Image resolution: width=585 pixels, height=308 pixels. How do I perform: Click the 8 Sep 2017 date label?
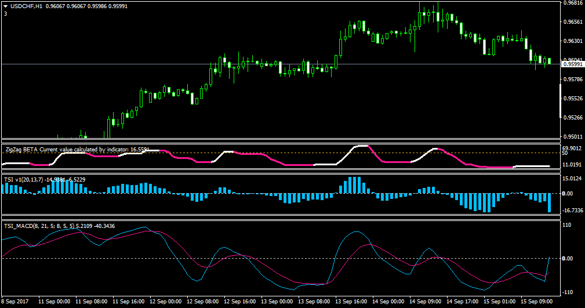coord(15,301)
